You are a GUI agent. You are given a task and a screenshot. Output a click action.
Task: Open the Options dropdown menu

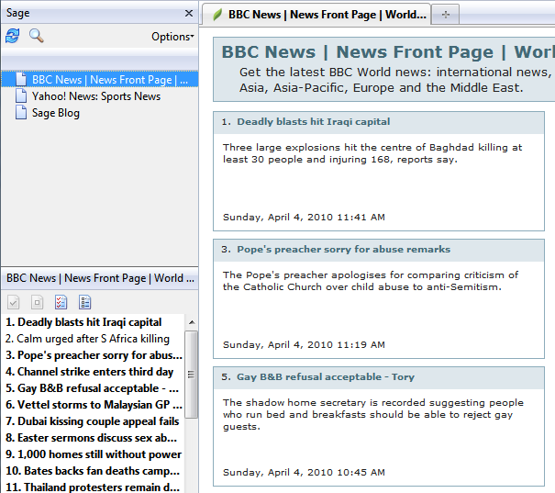click(172, 37)
